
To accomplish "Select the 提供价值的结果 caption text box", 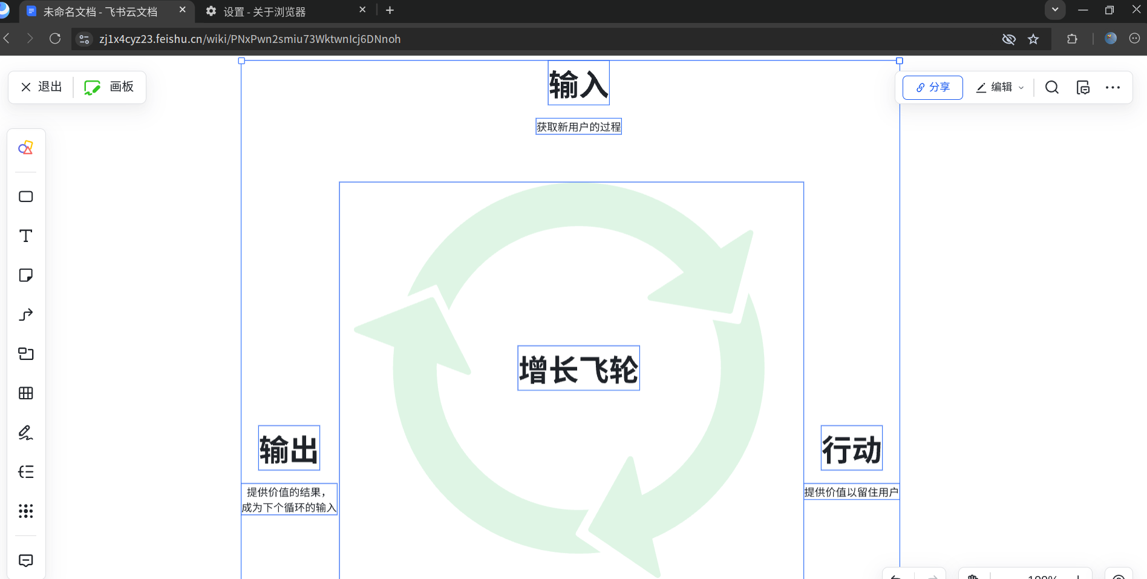I will coord(289,500).
